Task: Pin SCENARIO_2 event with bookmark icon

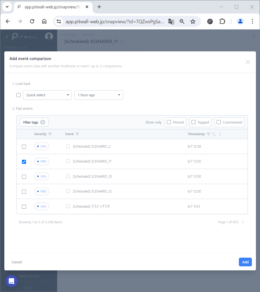Action: 68,147
